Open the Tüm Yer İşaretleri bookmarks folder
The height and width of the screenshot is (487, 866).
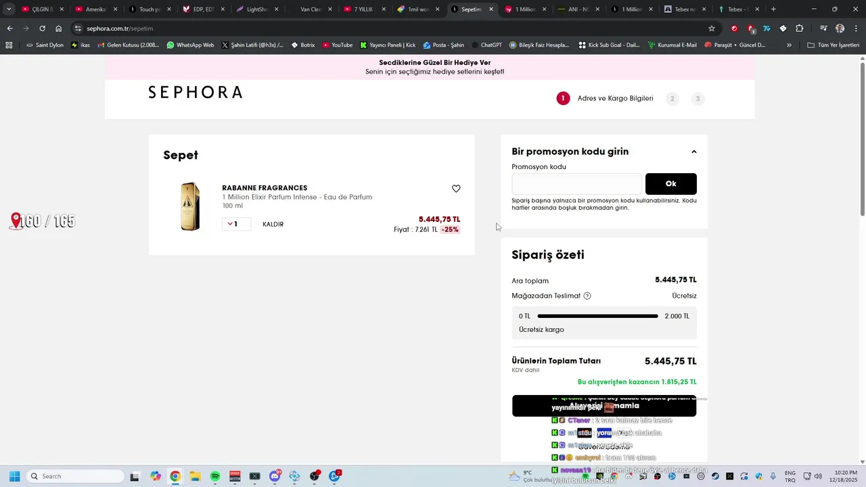coord(833,45)
